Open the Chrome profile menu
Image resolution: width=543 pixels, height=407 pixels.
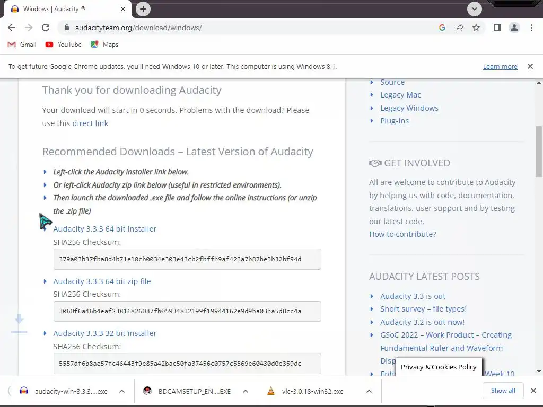[514, 28]
